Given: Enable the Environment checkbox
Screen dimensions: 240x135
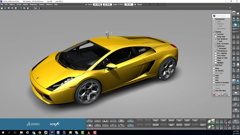Looking at the screenshot, I should pyautogui.click(x=214, y=19).
